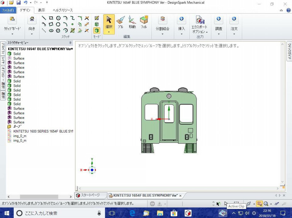The image size is (292, 218).
Task: Select the Construction Line sketch tool
Action: tap(44, 30)
